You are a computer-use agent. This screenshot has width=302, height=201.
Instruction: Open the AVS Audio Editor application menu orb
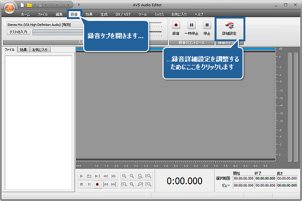(x=9, y=8)
